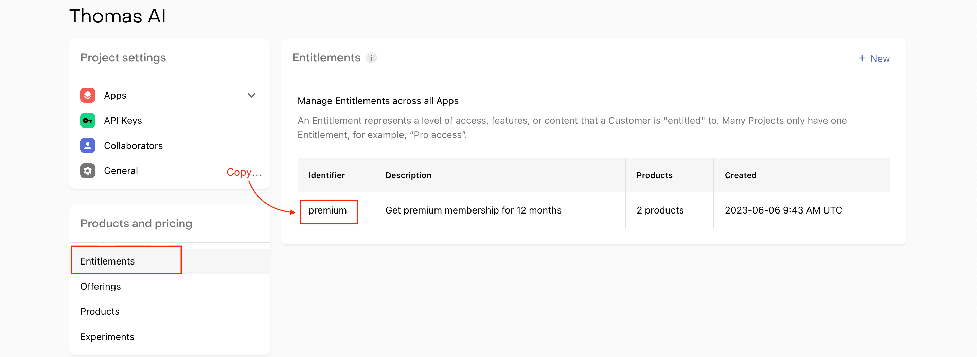Click the green API Keys key icon
The image size is (977, 357).
click(87, 120)
